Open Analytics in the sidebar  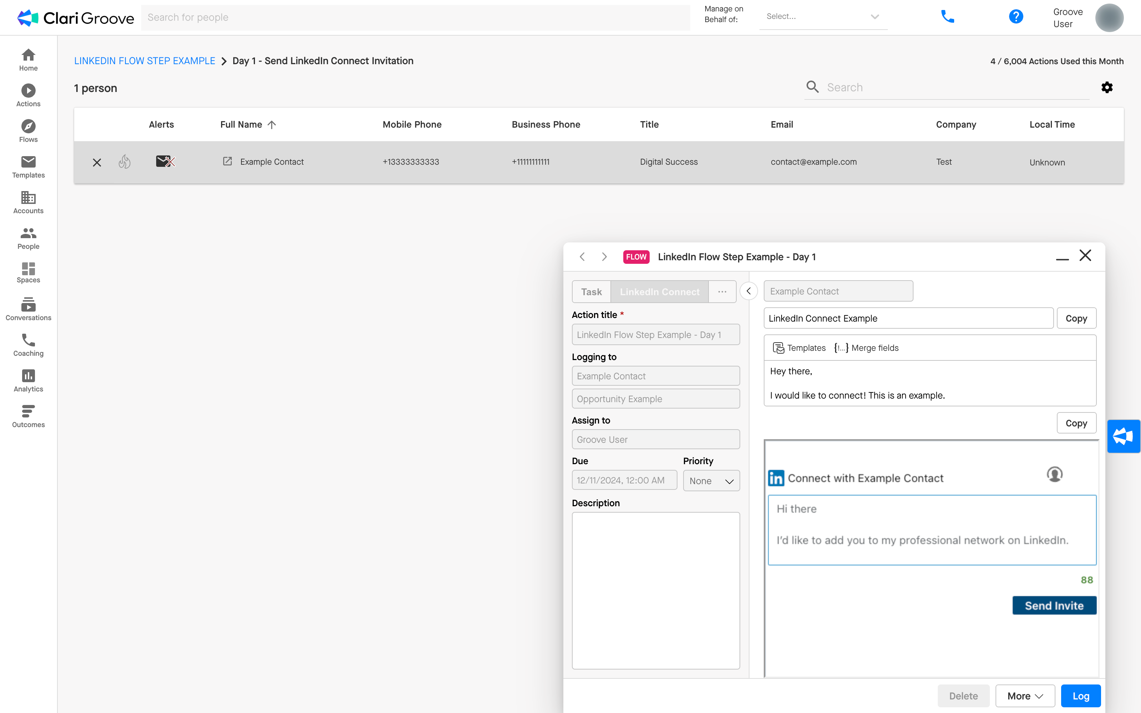[28, 381]
